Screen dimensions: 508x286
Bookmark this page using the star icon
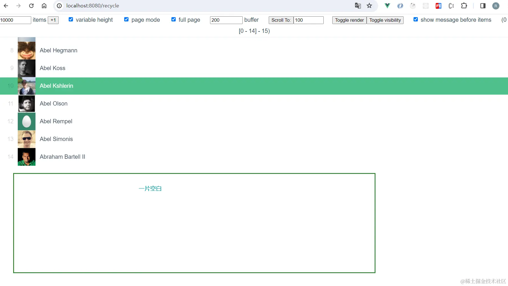(x=369, y=6)
